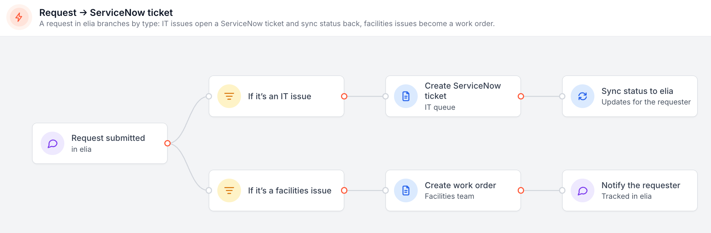Select Create work order input connector
This screenshot has height=233, width=711.
tap(386, 191)
